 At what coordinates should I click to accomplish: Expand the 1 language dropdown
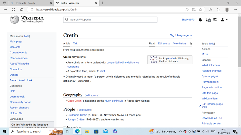[x=181, y=35]
